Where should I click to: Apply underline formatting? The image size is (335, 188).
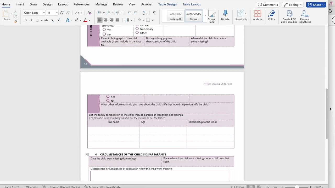[x=37, y=20]
